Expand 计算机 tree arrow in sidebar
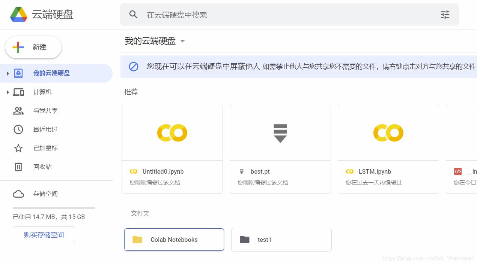The image size is (477, 265). tap(8, 92)
